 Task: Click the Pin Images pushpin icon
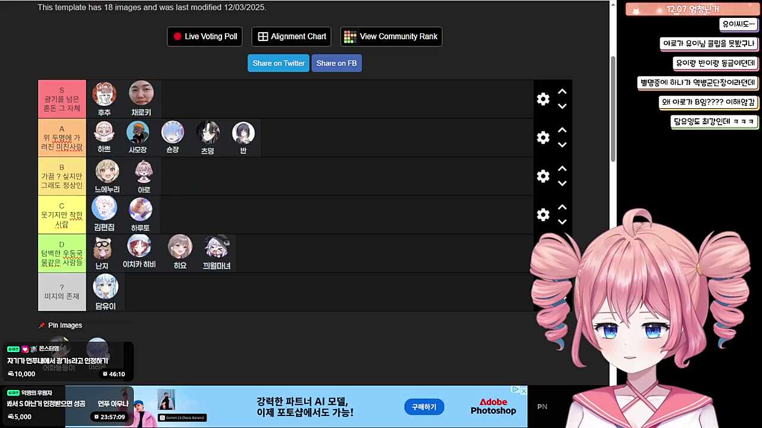(42, 325)
